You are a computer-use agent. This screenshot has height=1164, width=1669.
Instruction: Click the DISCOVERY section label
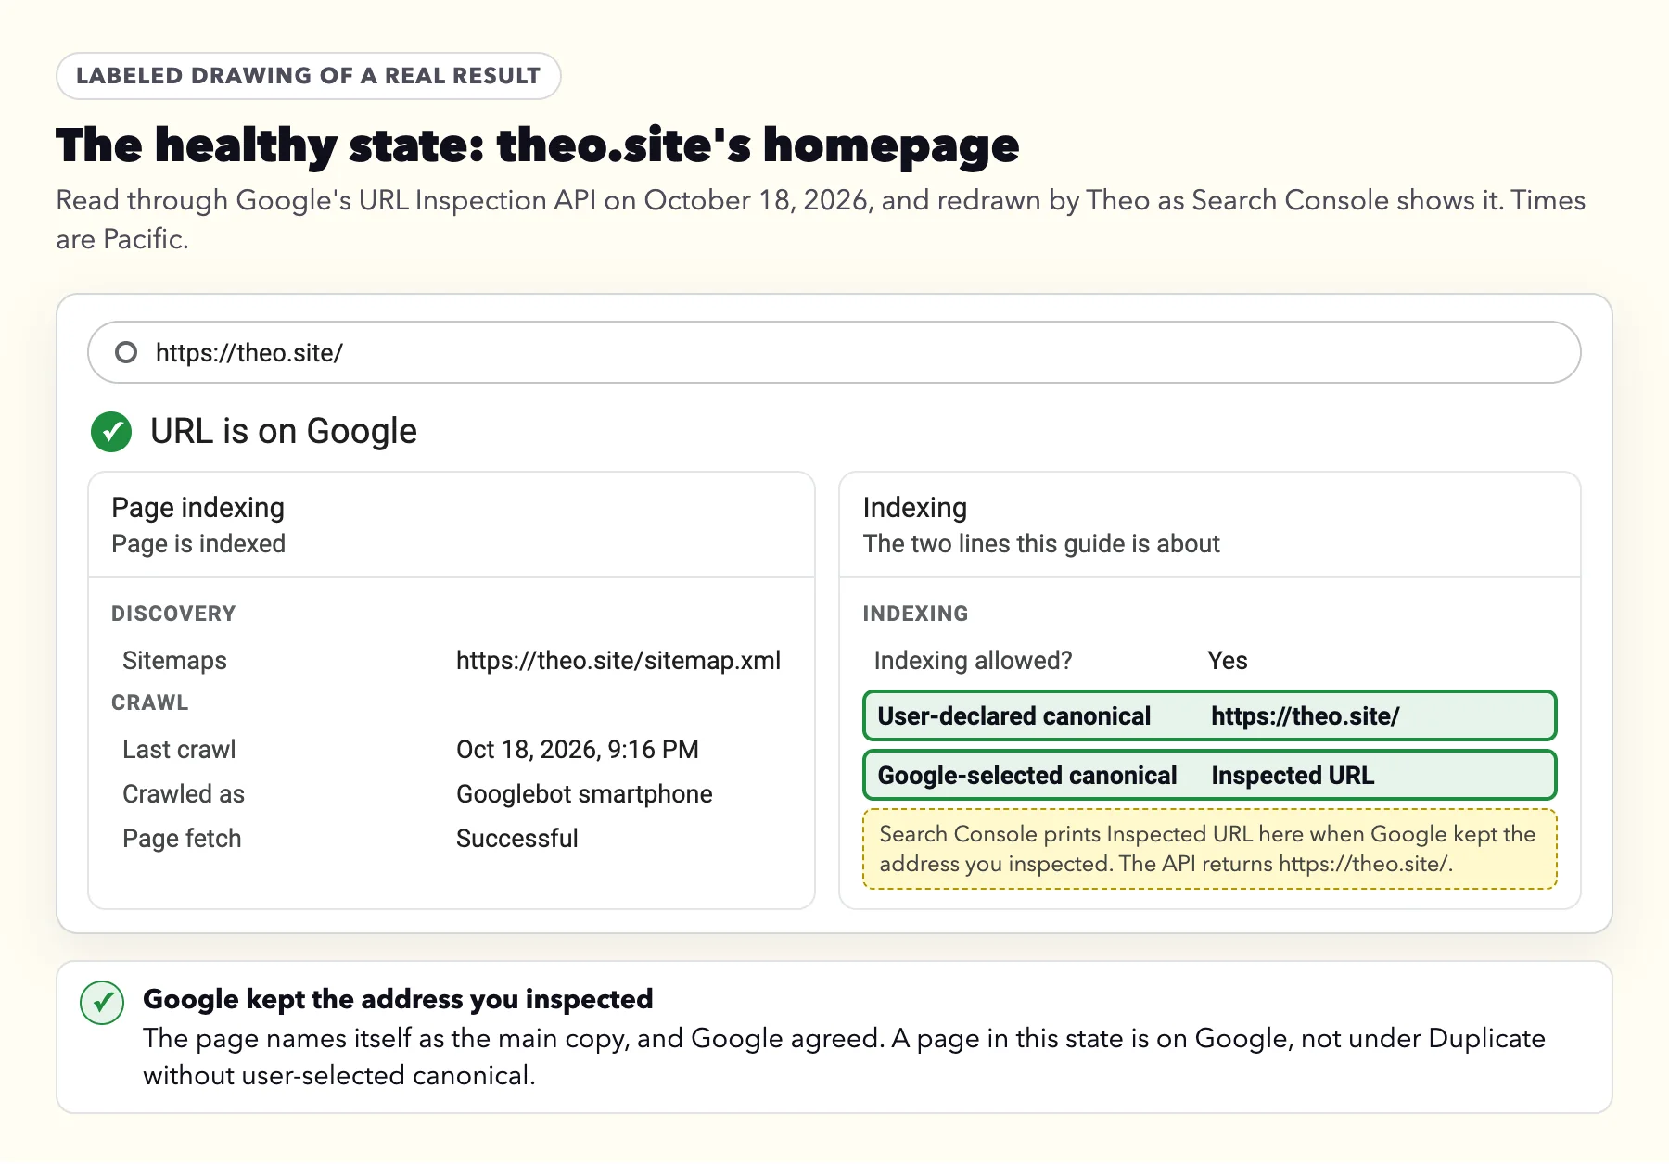click(173, 614)
